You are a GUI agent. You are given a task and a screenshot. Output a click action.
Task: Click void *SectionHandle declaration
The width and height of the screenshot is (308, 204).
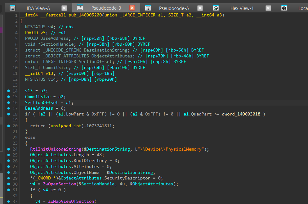(x=50, y=44)
